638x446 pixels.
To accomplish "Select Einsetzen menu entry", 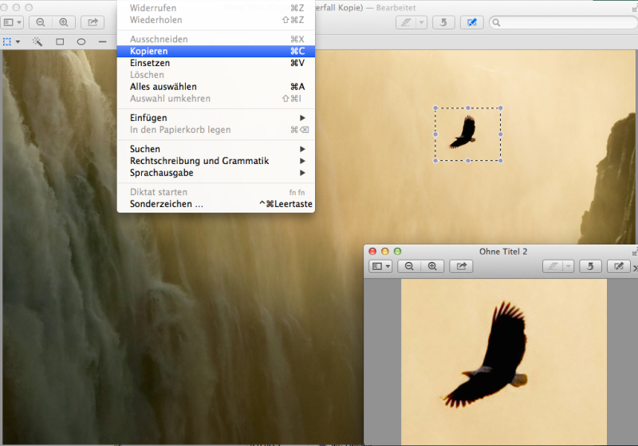I will pos(149,63).
